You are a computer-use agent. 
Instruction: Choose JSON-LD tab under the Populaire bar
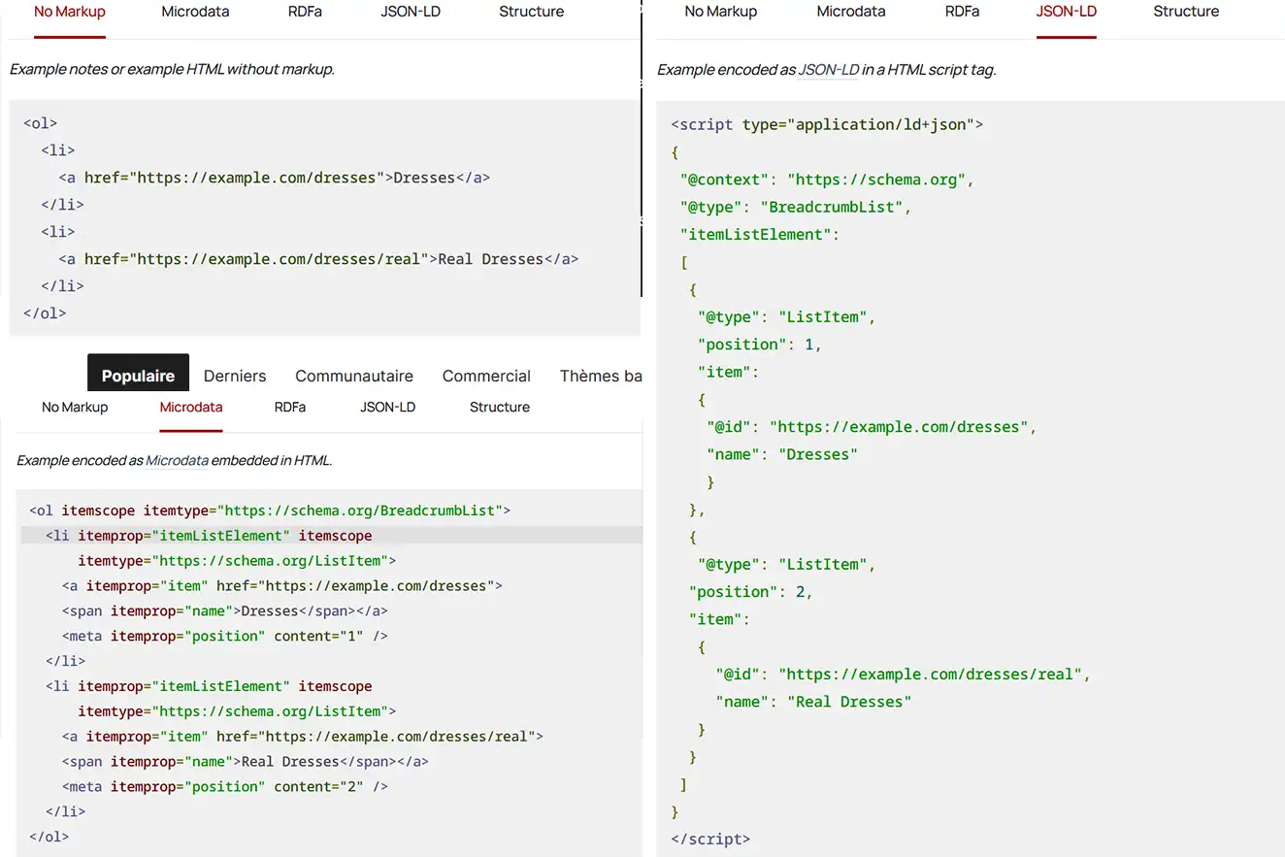[x=387, y=407]
